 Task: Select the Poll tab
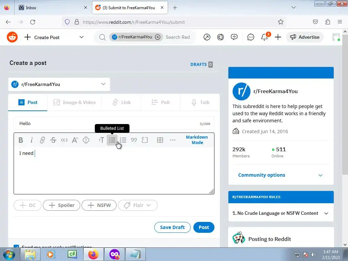[x=160, y=102]
